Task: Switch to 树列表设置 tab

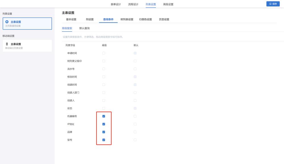Action: click(x=127, y=20)
